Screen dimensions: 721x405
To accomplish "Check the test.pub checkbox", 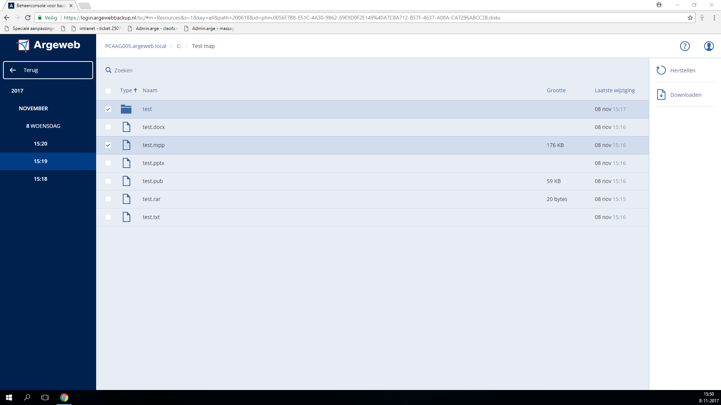I will tap(108, 181).
